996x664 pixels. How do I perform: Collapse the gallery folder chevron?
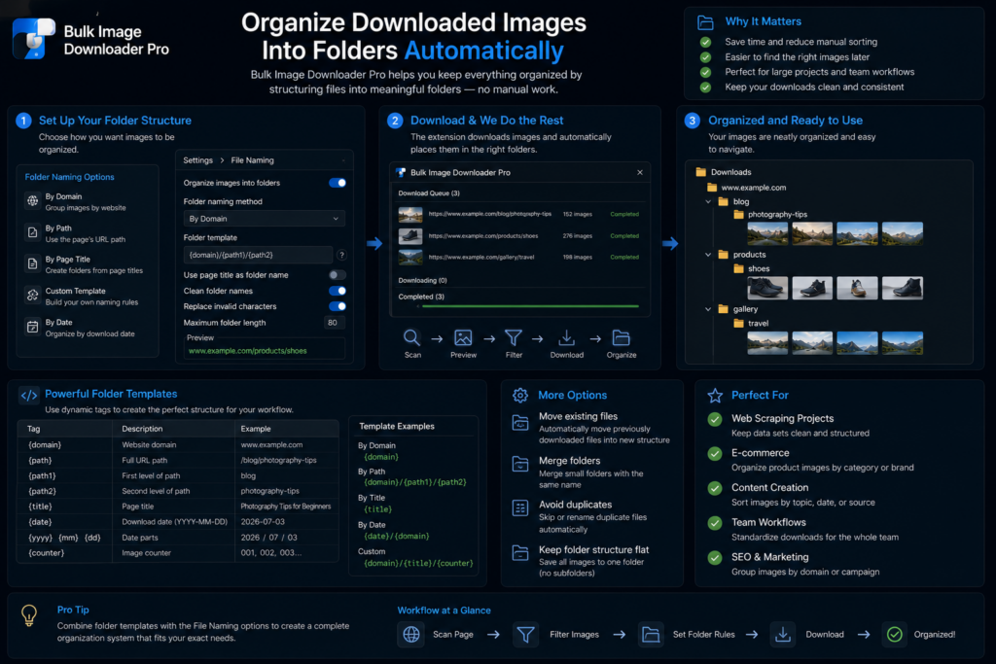click(x=708, y=309)
